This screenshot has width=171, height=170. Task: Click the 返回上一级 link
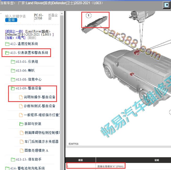point(14,31)
